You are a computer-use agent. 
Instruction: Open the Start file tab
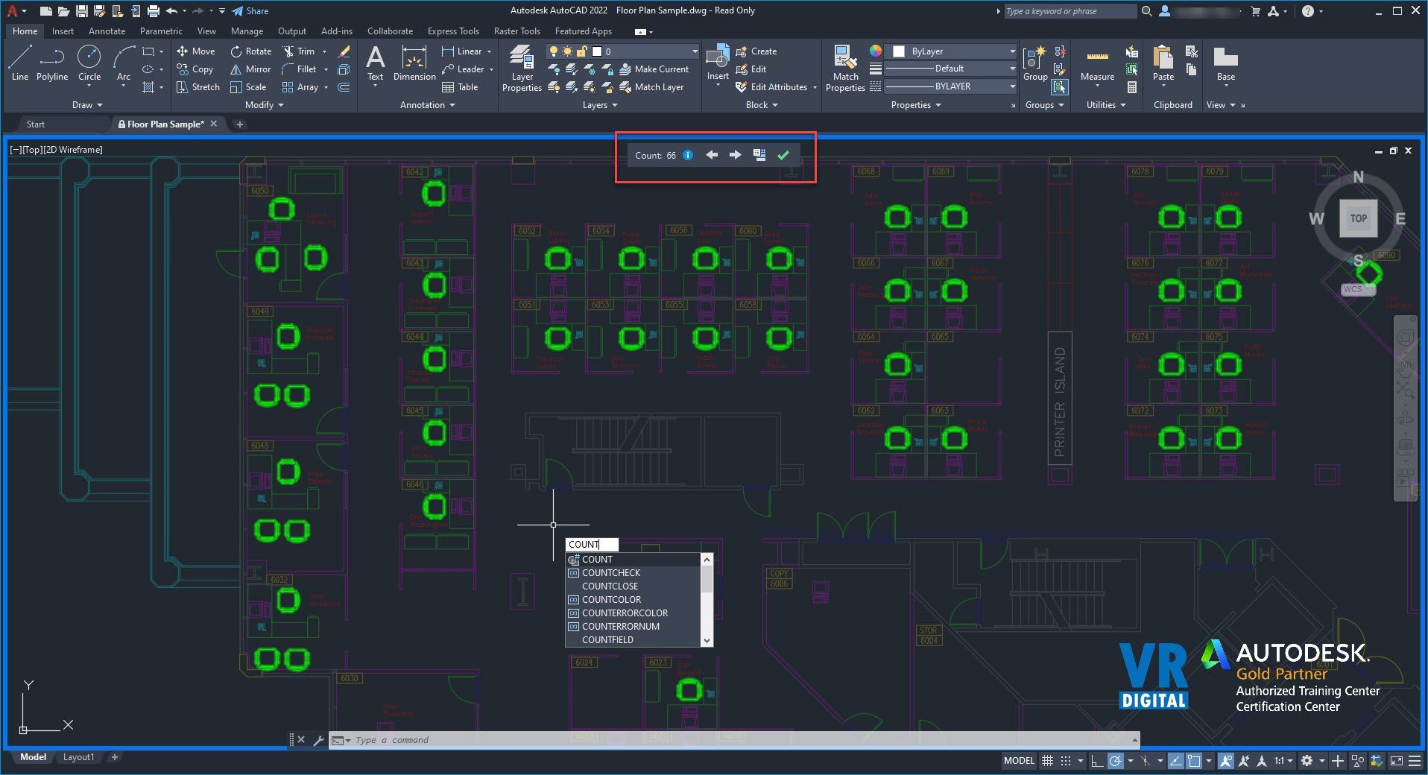[36, 124]
